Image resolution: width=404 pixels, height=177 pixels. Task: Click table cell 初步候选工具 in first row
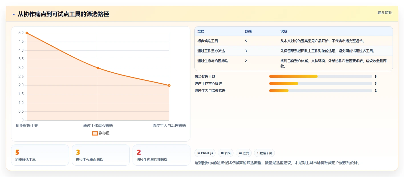point(208,41)
